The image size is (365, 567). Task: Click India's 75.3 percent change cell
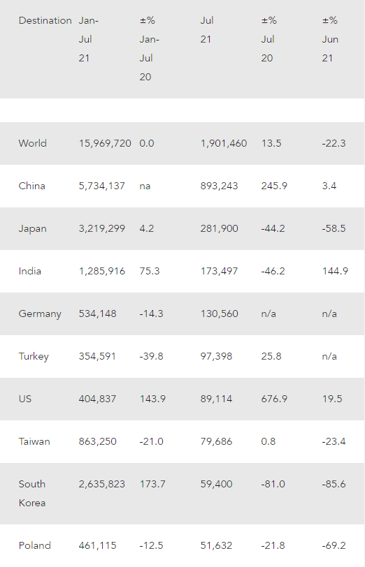(150, 271)
